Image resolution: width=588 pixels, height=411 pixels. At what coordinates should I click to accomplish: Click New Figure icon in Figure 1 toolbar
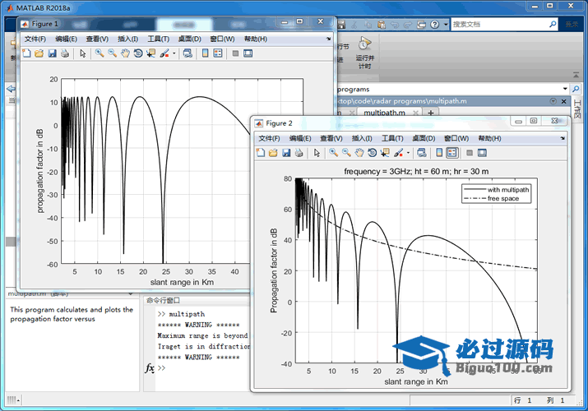pyautogui.click(x=26, y=53)
